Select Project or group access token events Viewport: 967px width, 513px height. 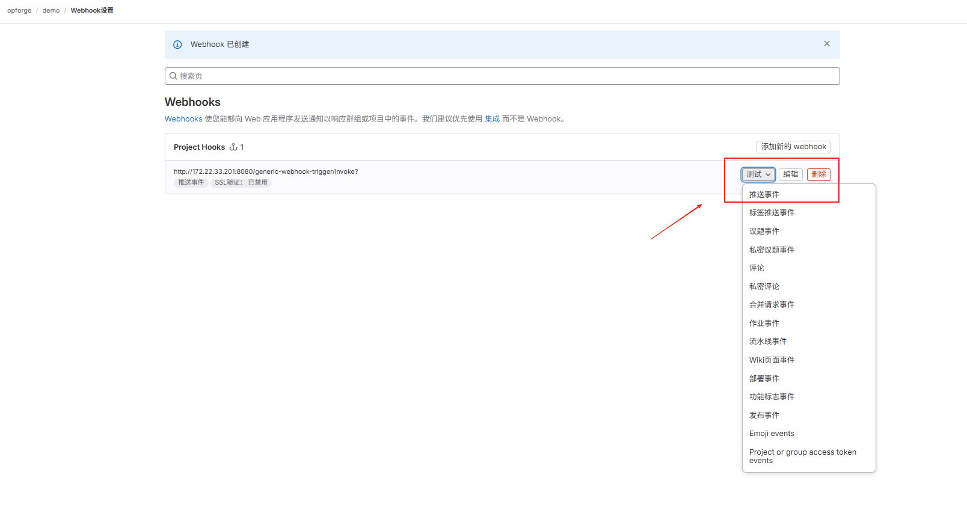click(x=802, y=456)
